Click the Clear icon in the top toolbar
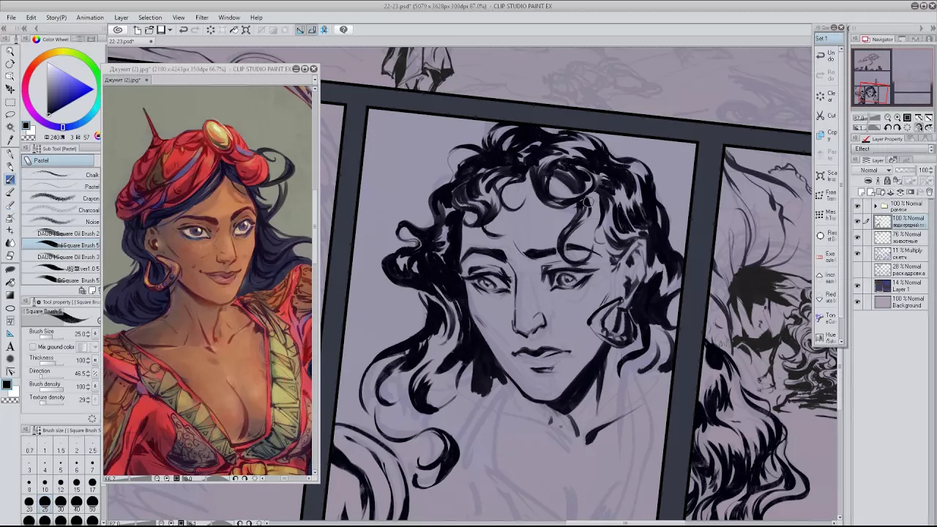The height and width of the screenshot is (527, 937). pyautogui.click(x=211, y=30)
